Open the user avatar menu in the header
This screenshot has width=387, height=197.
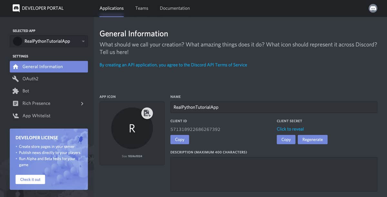373,8
